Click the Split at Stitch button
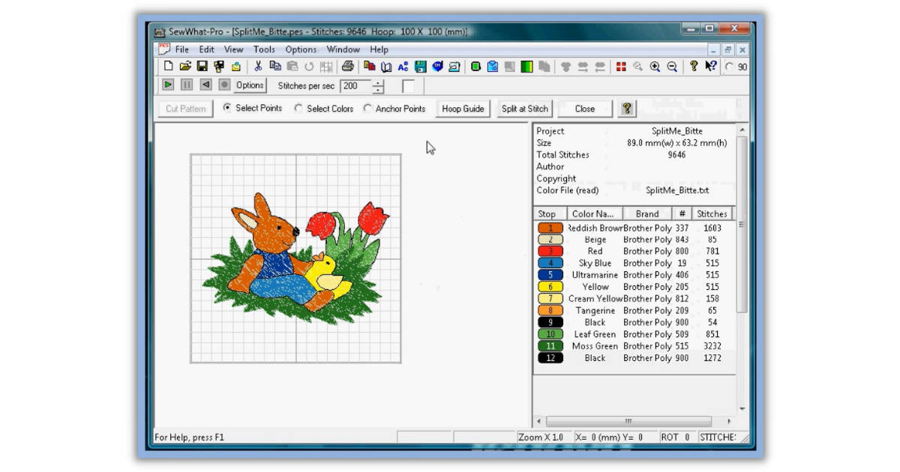The image size is (900, 472). 524,109
